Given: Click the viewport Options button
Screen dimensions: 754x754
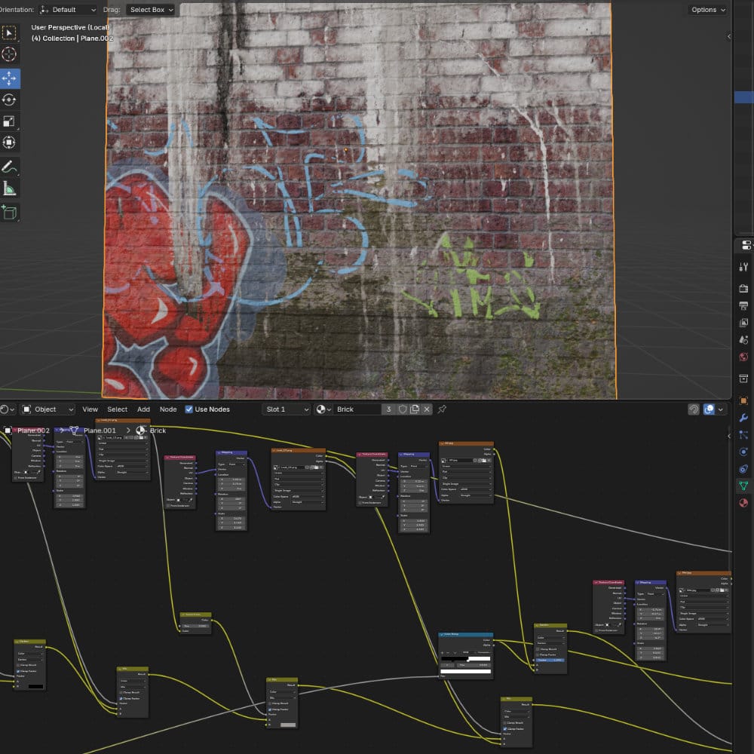Looking at the screenshot, I should click(x=707, y=10).
